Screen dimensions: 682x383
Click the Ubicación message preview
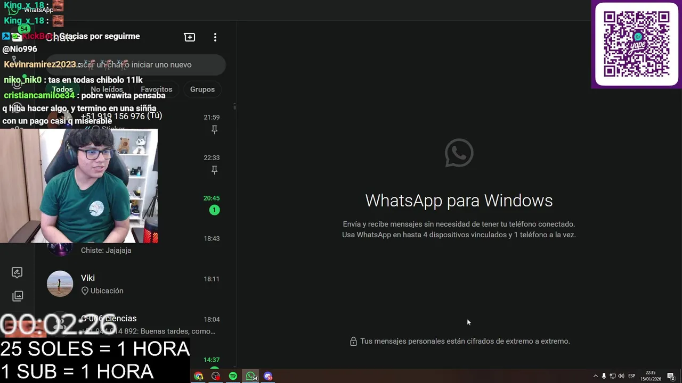pos(102,291)
